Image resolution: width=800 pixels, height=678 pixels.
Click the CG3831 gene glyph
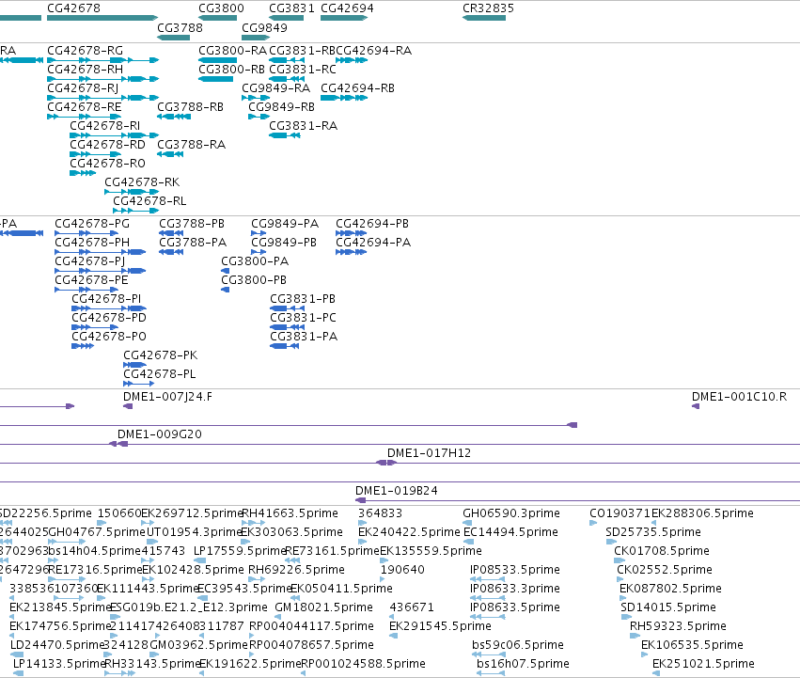(x=286, y=18)
